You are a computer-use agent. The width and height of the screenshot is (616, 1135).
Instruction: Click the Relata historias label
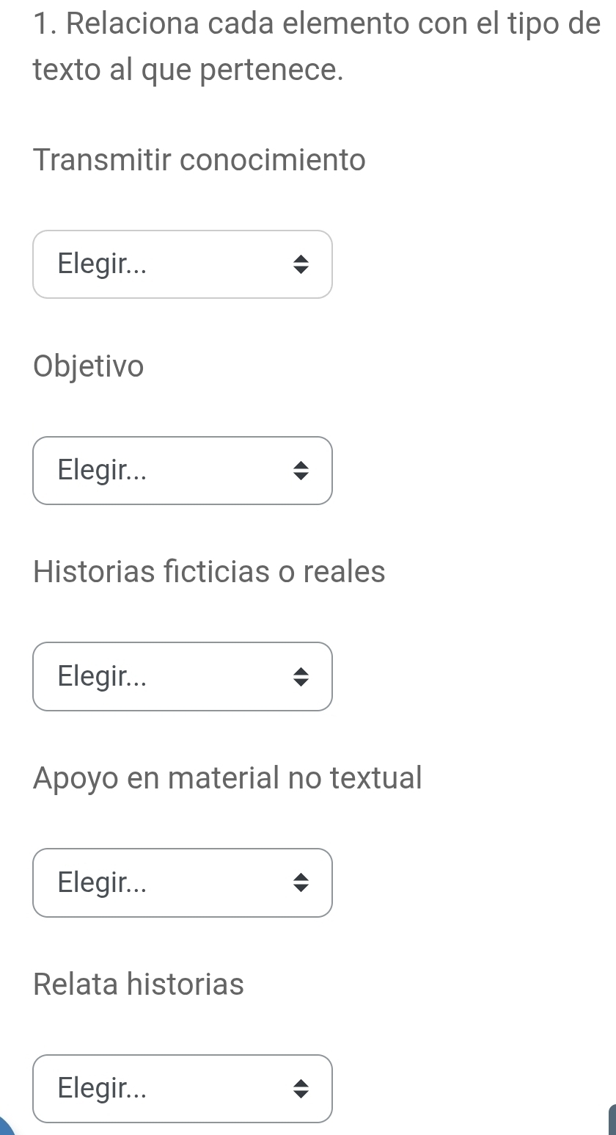coord(139,984)
